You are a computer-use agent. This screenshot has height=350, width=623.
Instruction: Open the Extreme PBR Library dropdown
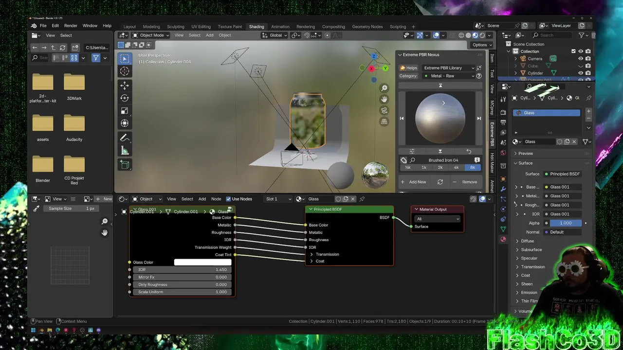point(448,68)
